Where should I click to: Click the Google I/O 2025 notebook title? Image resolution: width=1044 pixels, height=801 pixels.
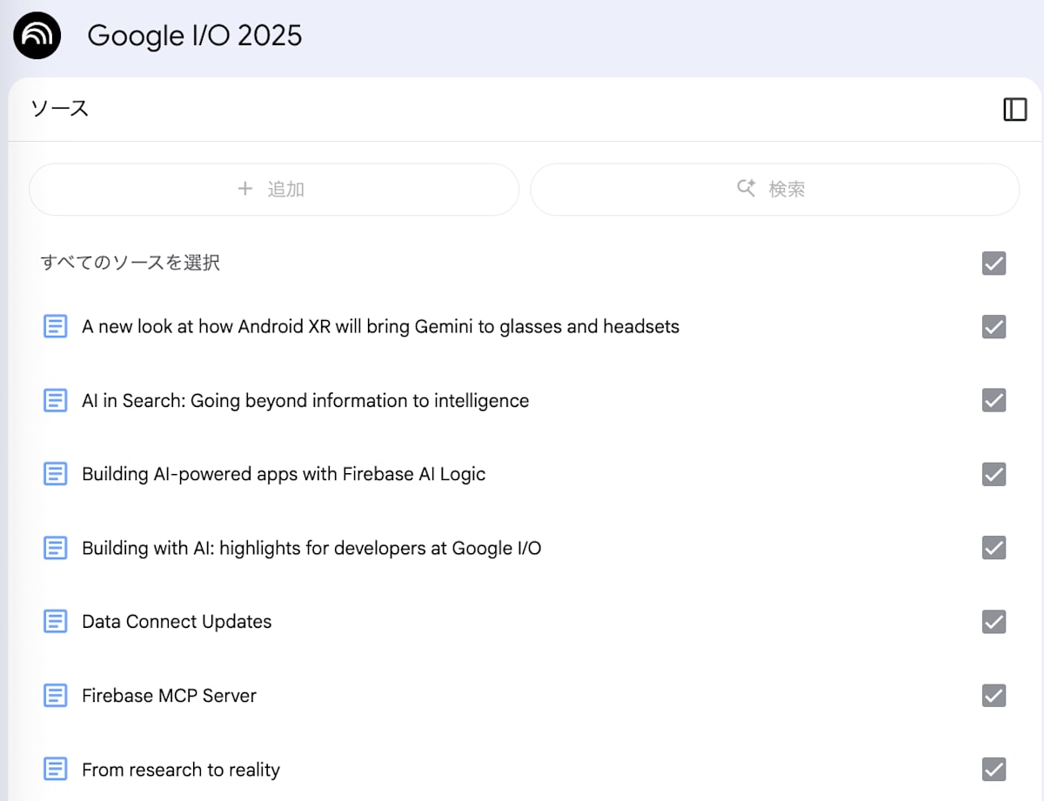click(x=195, y=36)
